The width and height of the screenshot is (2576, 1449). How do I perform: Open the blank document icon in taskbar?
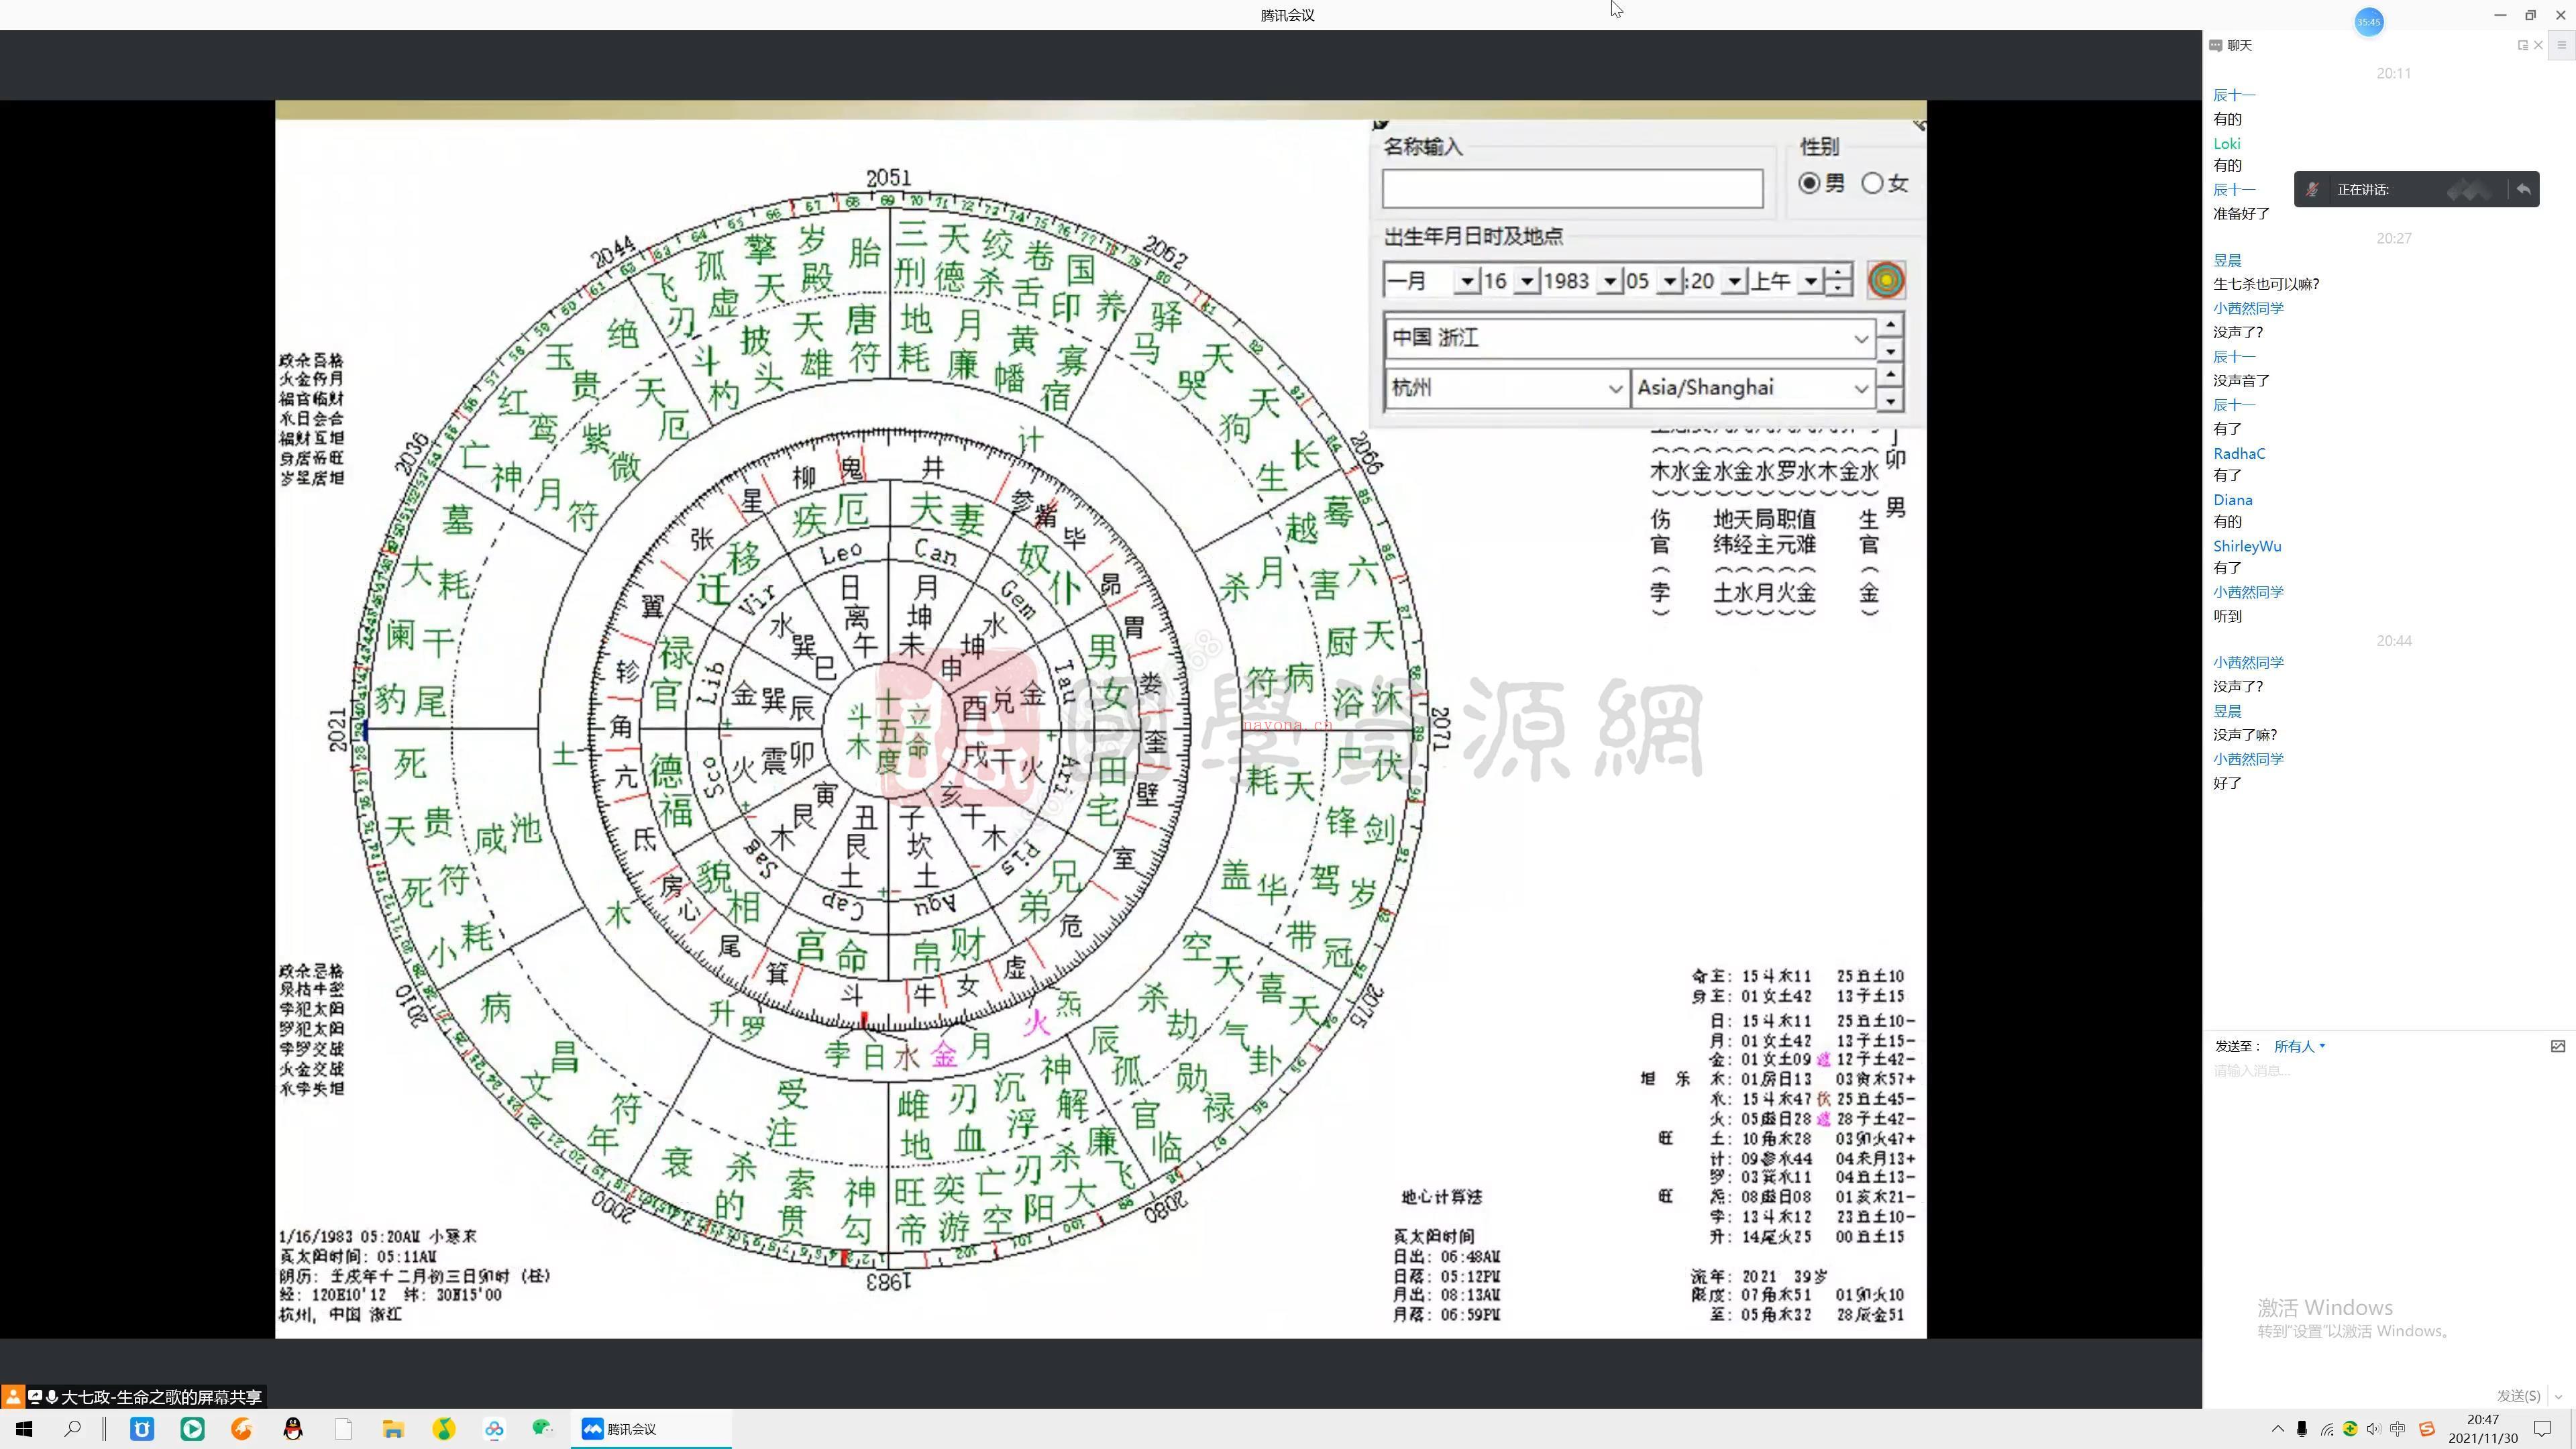[x=343, y=1429]
